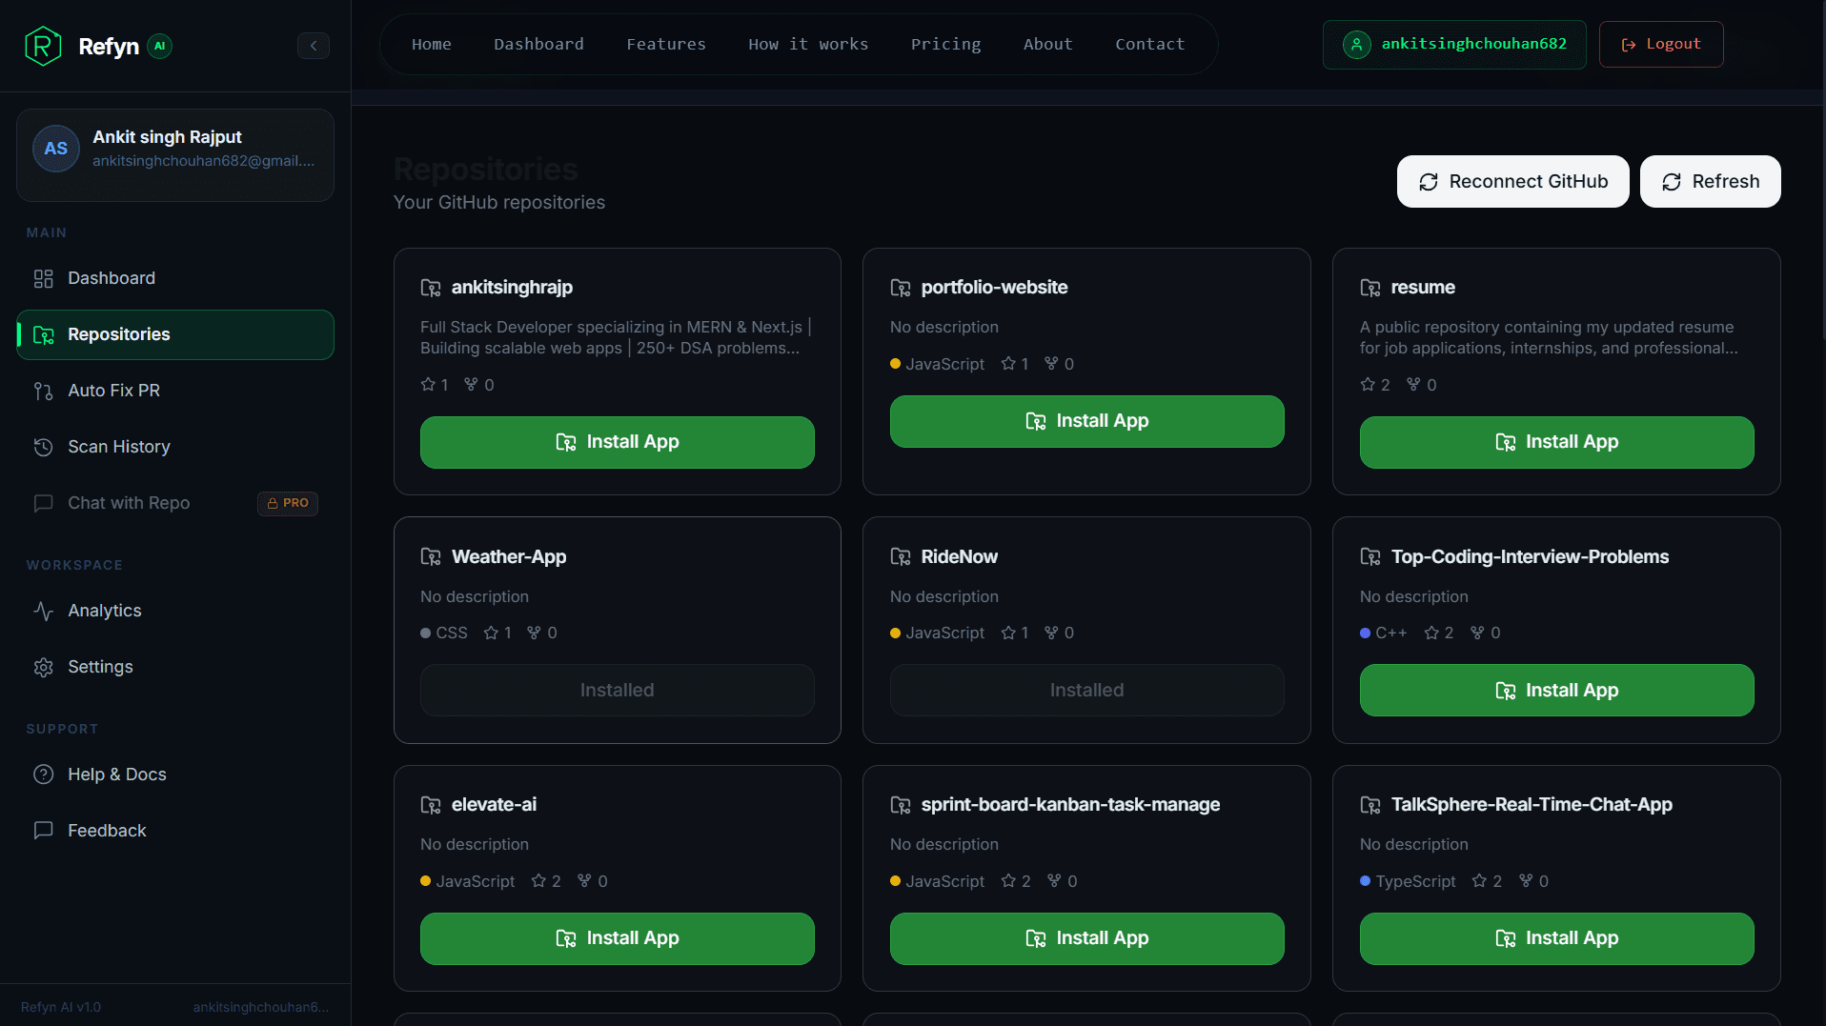This screenshot has height=1026, width=1826.
Task: Click the Refyn logo icon
Action: click(x=43, y=46)
